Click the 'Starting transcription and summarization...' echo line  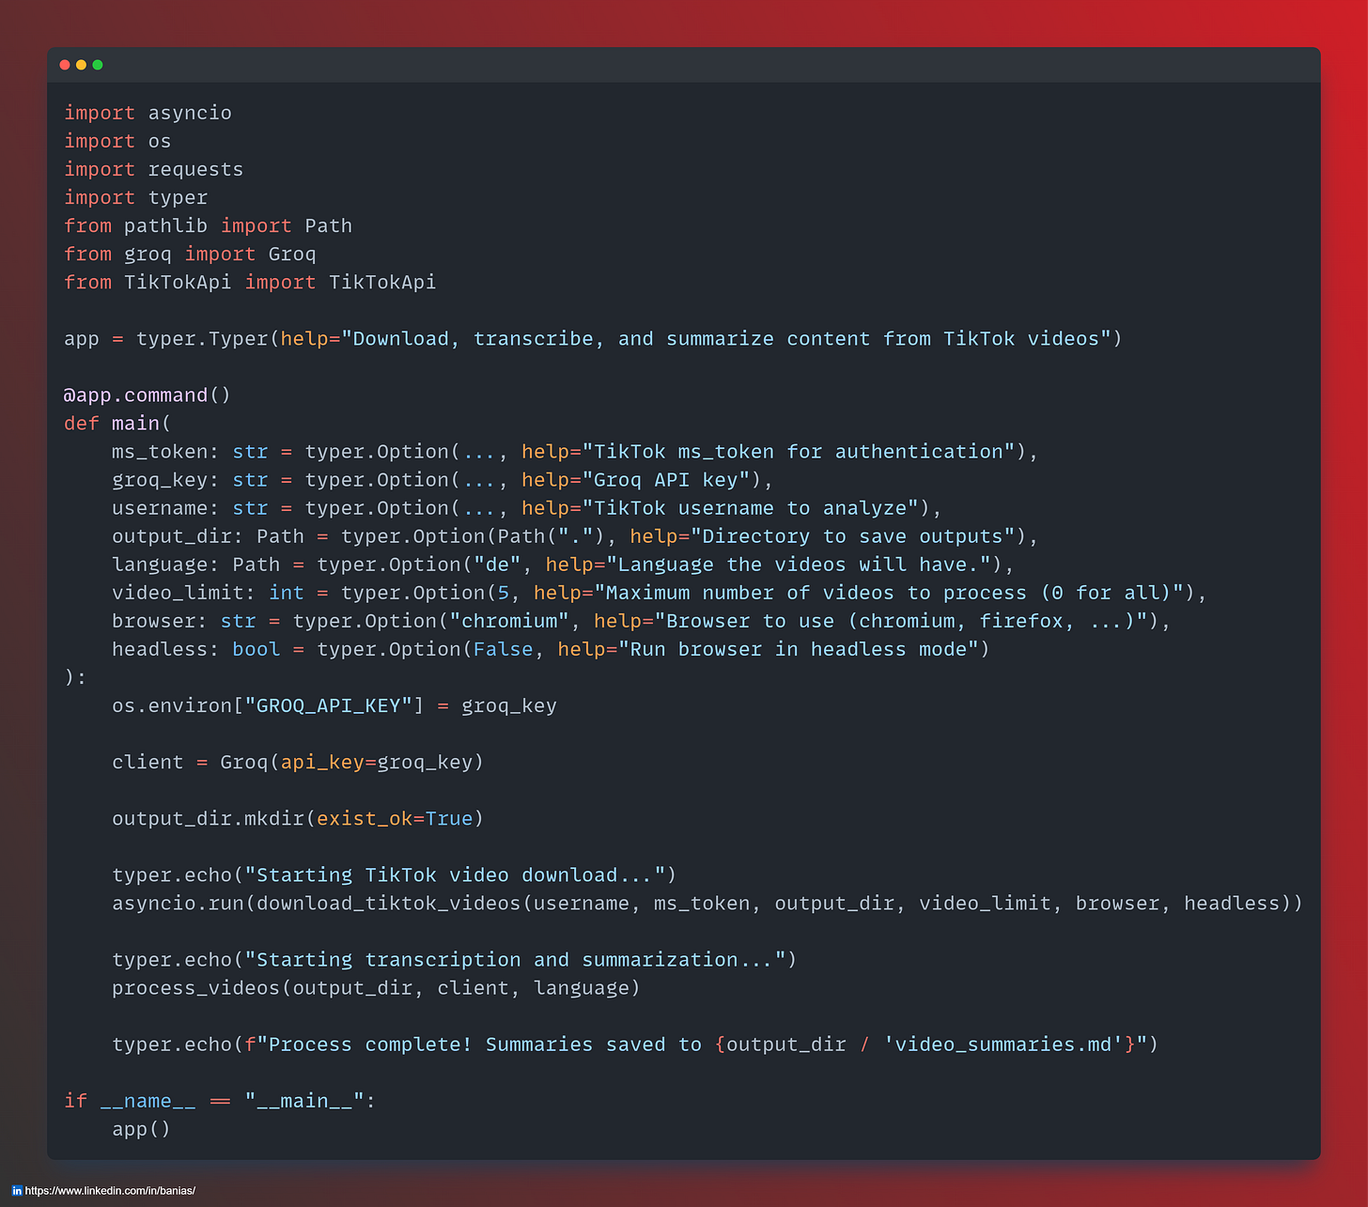click(x=455, y=959)
